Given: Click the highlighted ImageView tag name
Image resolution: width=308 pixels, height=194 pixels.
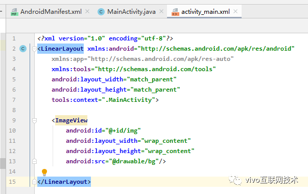Looking at the screenshot, I should [x=72, y=120].
